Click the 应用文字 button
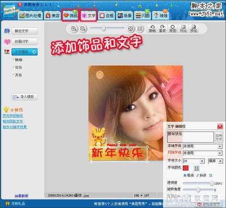The height and width of the screenshot is (208, 226). [219, 137]
